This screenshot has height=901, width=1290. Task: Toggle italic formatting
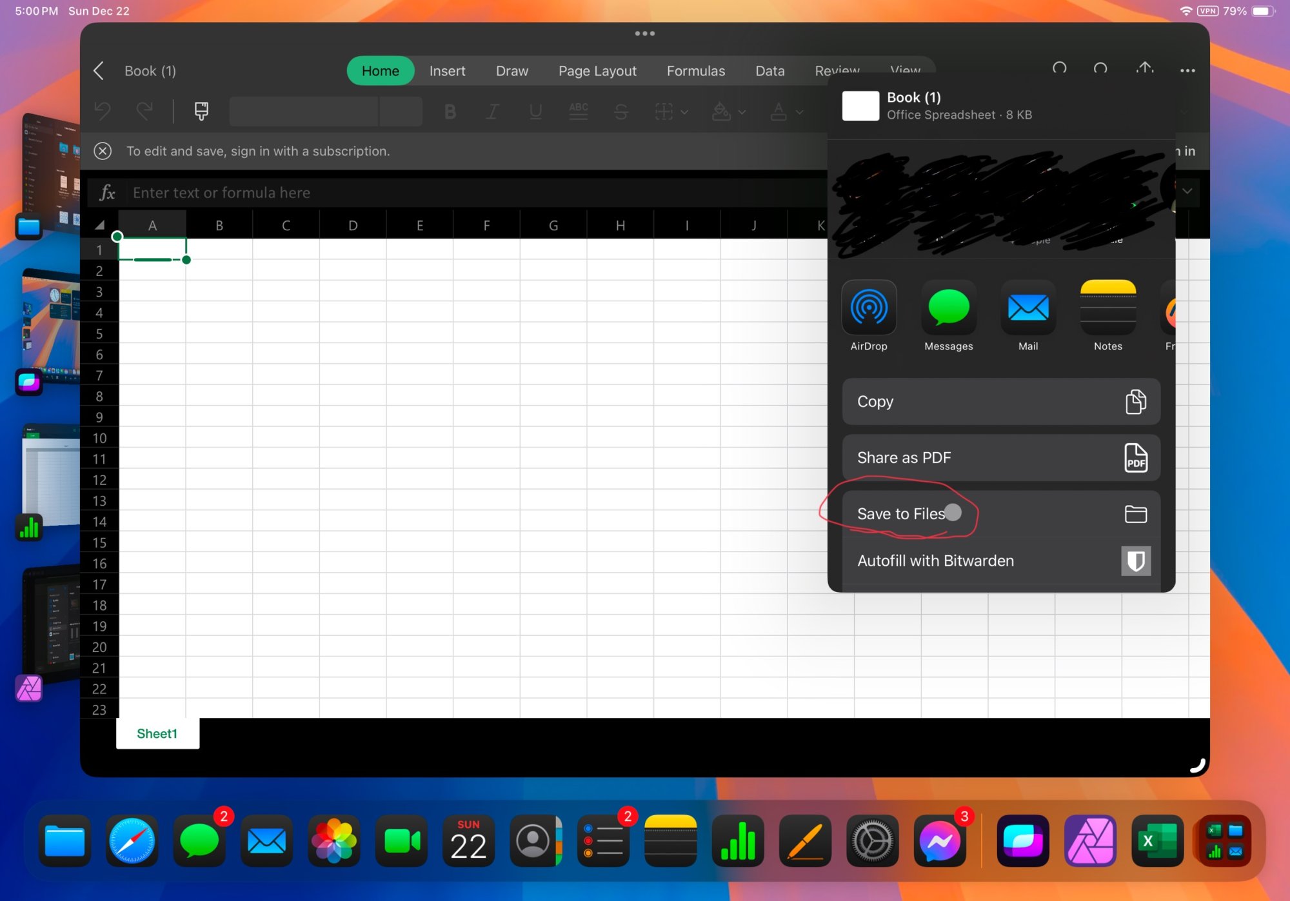pos(492,112)
